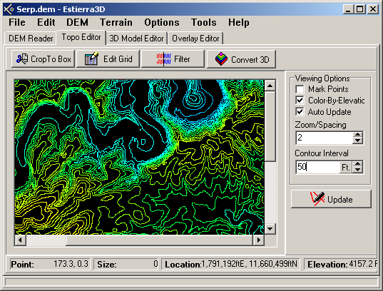Click the Estierra3D app icon in the title bar
This screenshot has width=383, height=291.
point(9,9)
